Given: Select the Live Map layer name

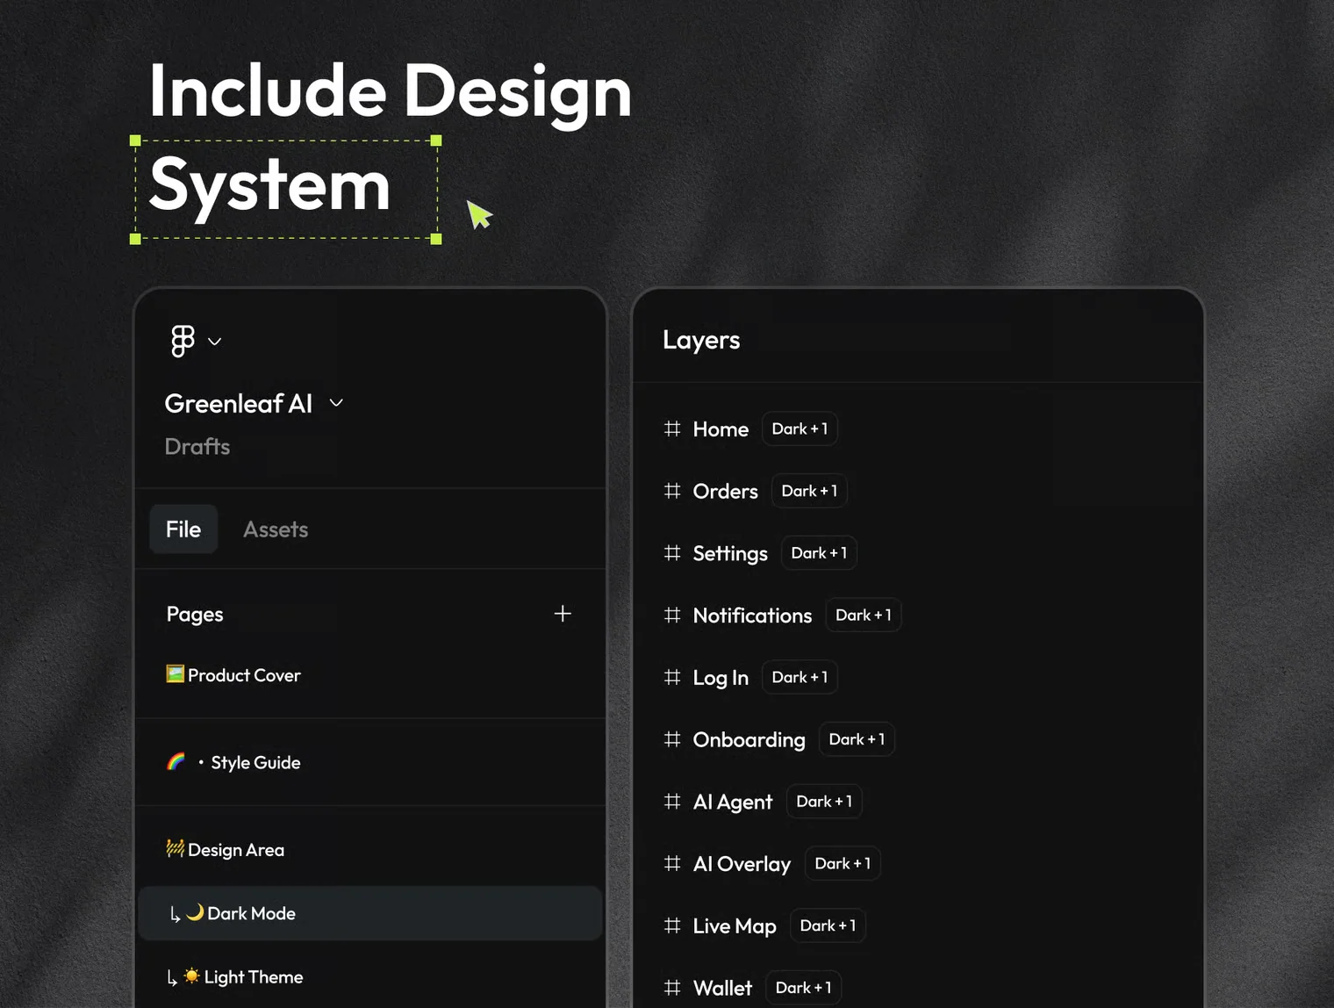Looking at the screenshot, I should pyautogui.click(x=735, y=926).
